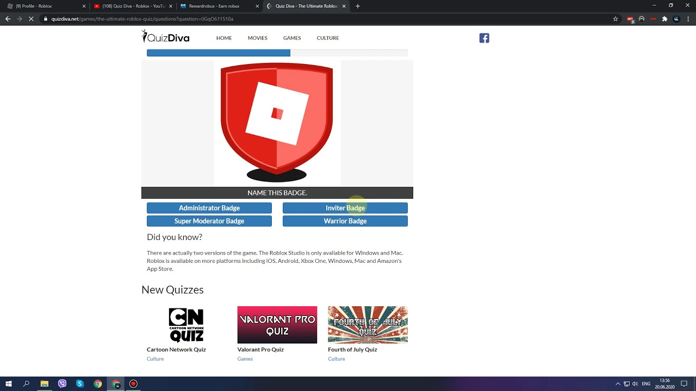
Task: Answer with Super Moderator Badge
Action: tap(209, 221)
